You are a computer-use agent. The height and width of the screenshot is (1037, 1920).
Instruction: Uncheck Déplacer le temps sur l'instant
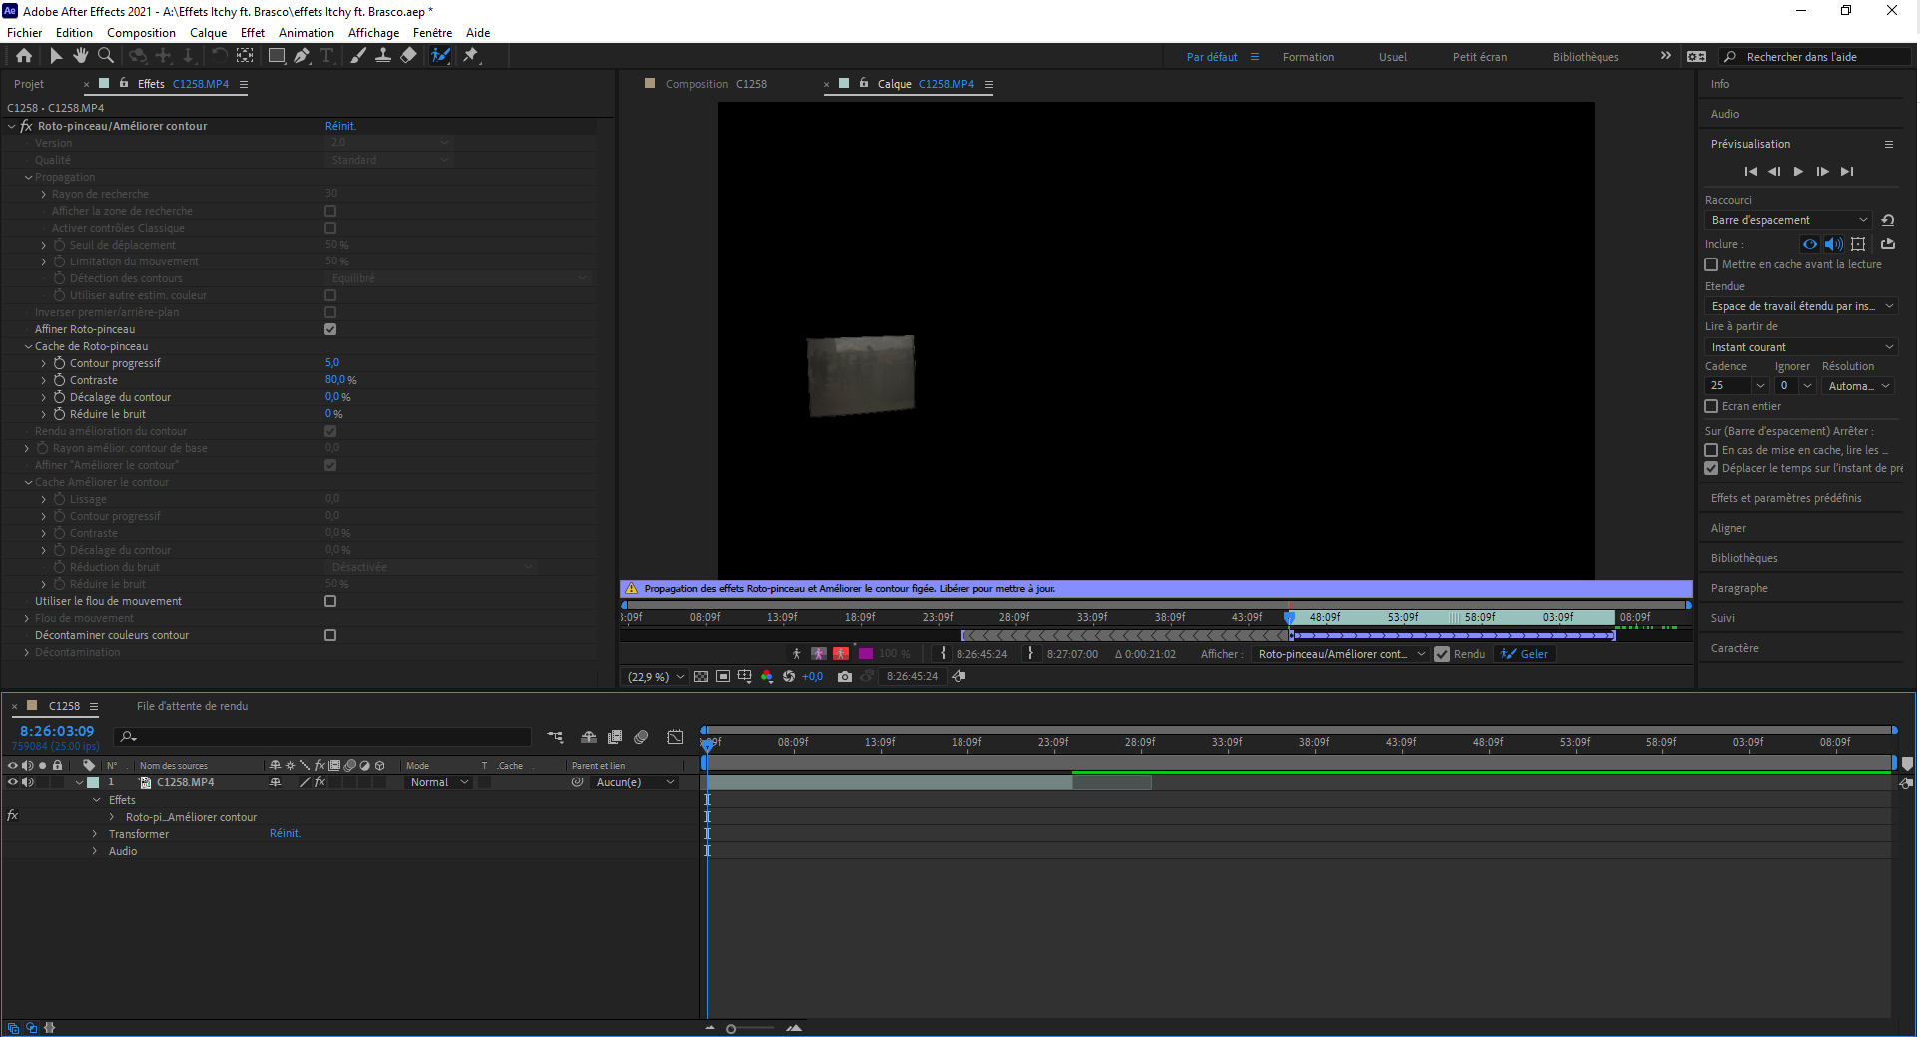[x=1711, y=468]
